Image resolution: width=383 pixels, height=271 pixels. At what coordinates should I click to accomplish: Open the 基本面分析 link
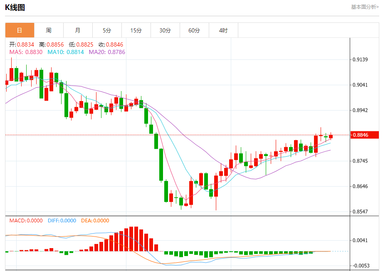tap(365, 7)
